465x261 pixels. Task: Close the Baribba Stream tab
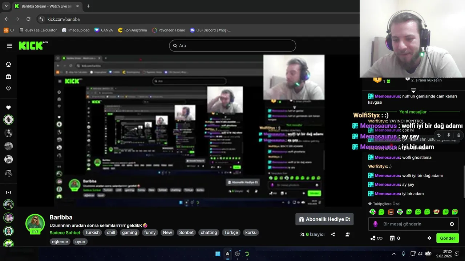tap(77, 6)
